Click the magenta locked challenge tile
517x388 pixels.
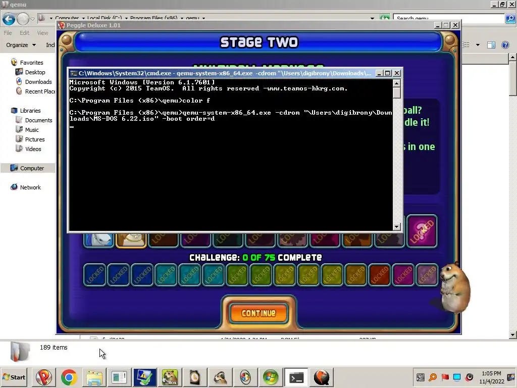[x=403, y=274]
